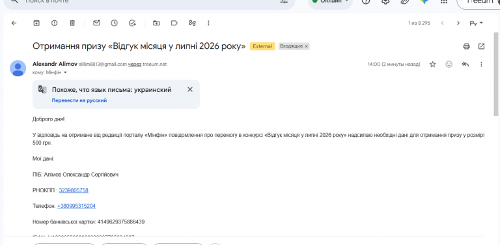Click sender name 'Alexandr Alimov'
Image resolution: width=500 pixels, height=245 pixels.
pos(55,64)
